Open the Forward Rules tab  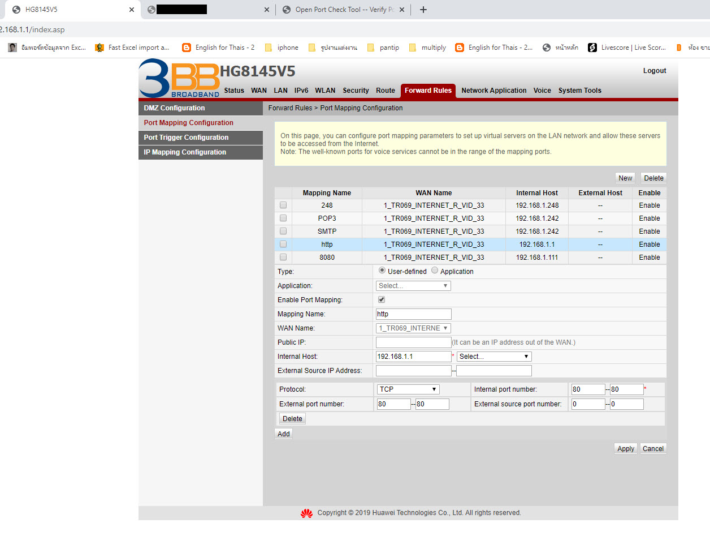click(x=428, y=91)
